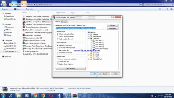Open Opera browser from the taskbar

[x=51, y=96]
